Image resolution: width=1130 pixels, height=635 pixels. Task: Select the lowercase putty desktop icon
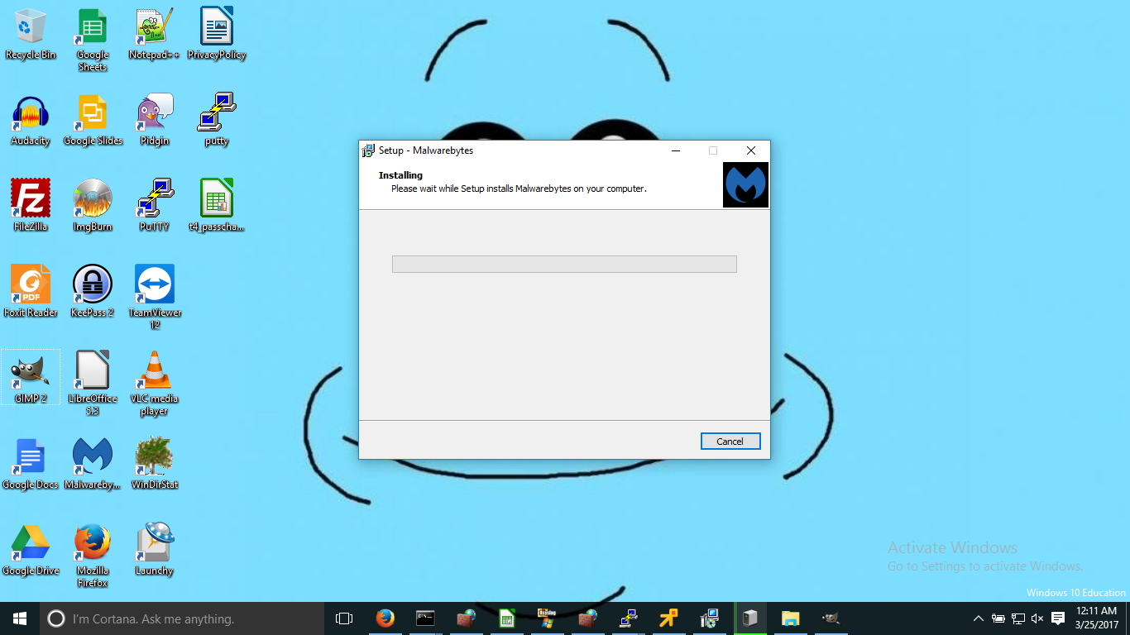(217, 121)
